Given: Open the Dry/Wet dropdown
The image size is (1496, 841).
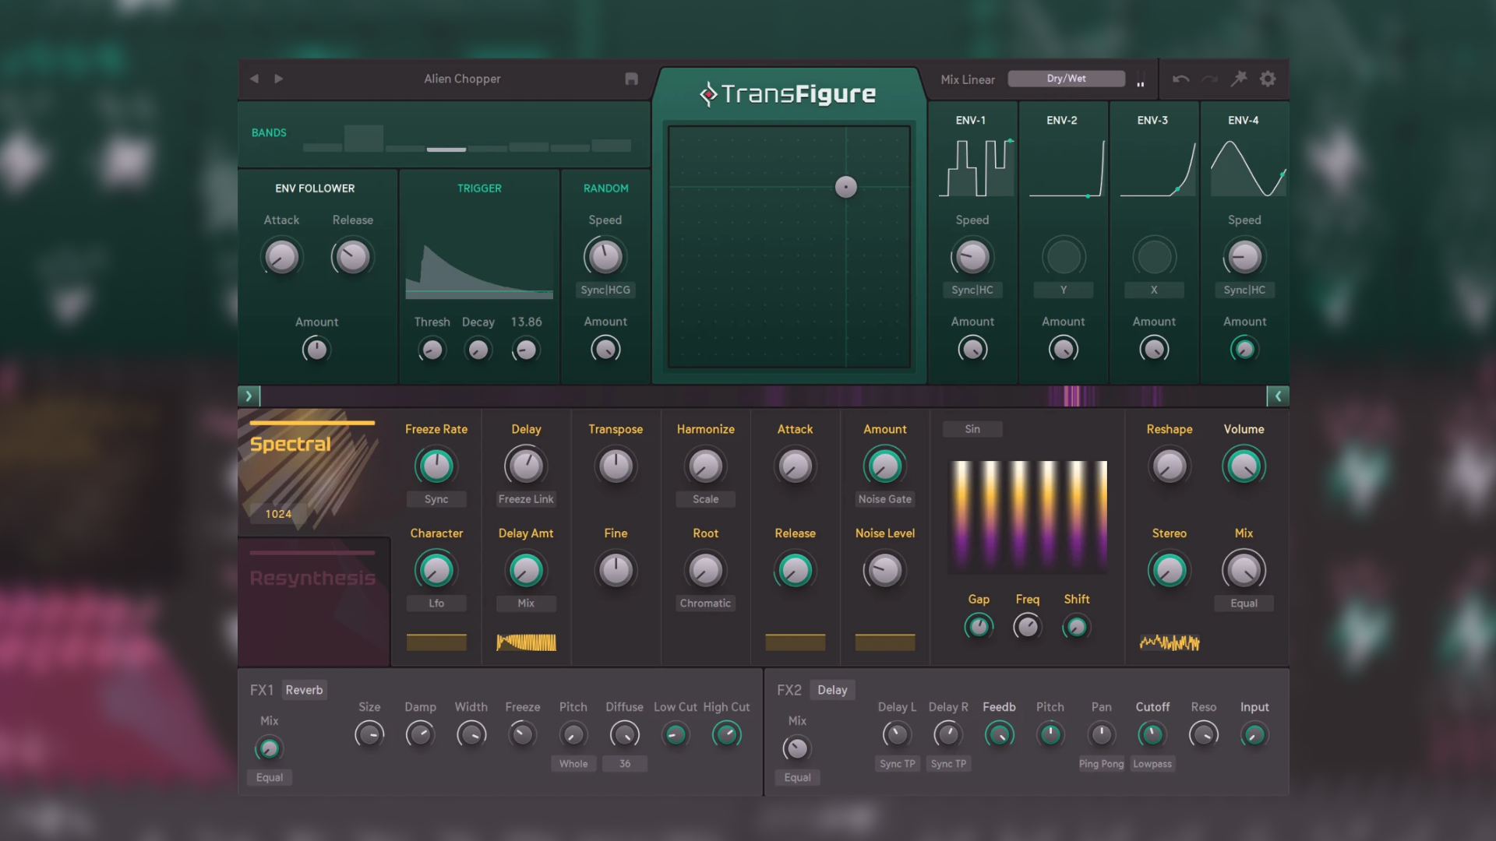Looking at the screenshot, I should coord(1066,78).
